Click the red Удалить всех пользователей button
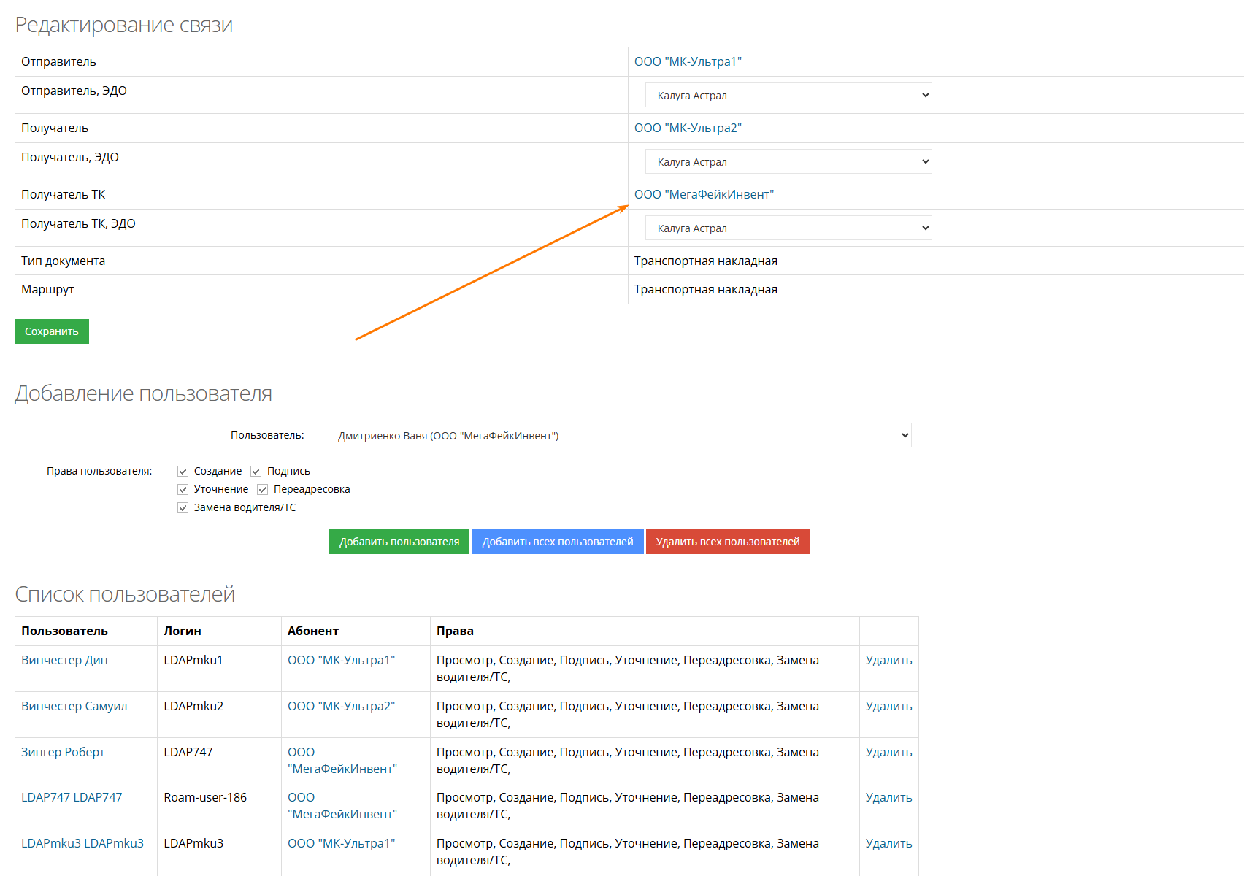The height and width of the screenshot is (876, 1244). [727, 542]
